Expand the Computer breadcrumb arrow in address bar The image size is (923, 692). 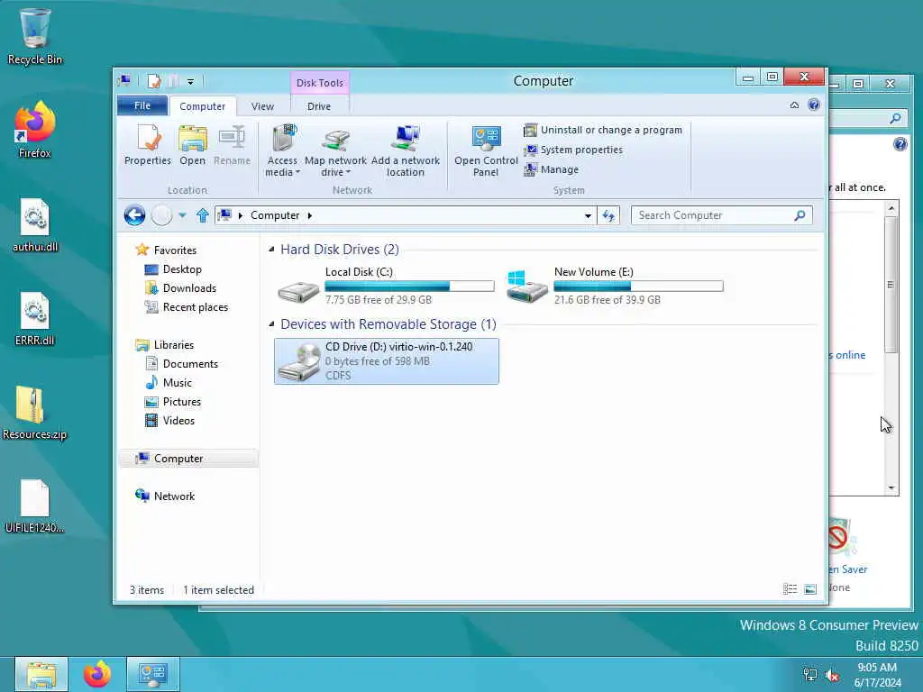click(310, 215)
